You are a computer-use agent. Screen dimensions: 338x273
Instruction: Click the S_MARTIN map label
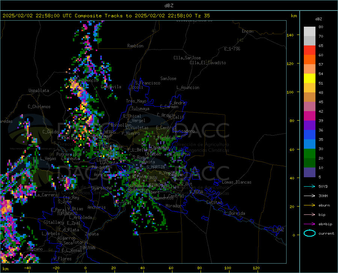pyautogui.click(x=155, y=167)
